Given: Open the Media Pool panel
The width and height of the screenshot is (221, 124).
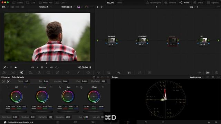Looking at the screenshot, I should (46, 3).
